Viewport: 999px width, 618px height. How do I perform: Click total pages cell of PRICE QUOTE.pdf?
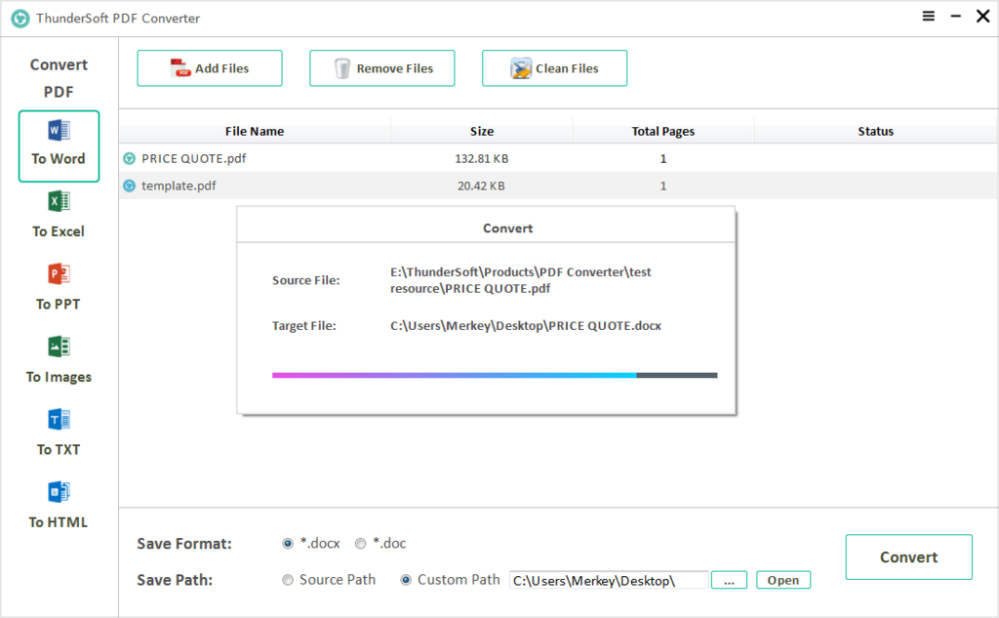click(663, 159)
